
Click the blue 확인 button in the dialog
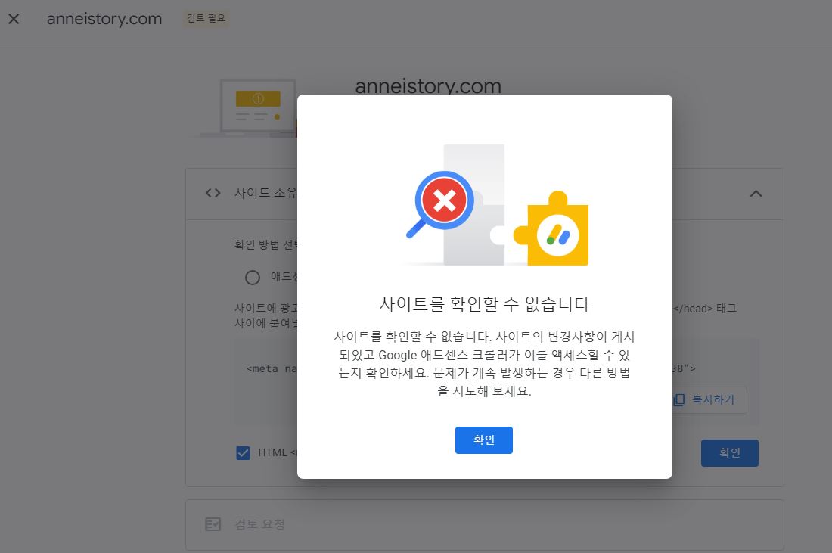(483, 440)
